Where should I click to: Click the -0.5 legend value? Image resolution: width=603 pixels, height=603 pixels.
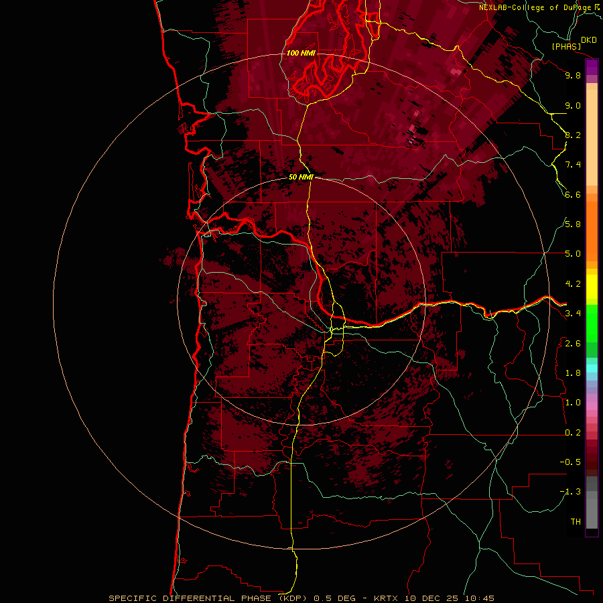pyautogui.click(x=570, y=462)
